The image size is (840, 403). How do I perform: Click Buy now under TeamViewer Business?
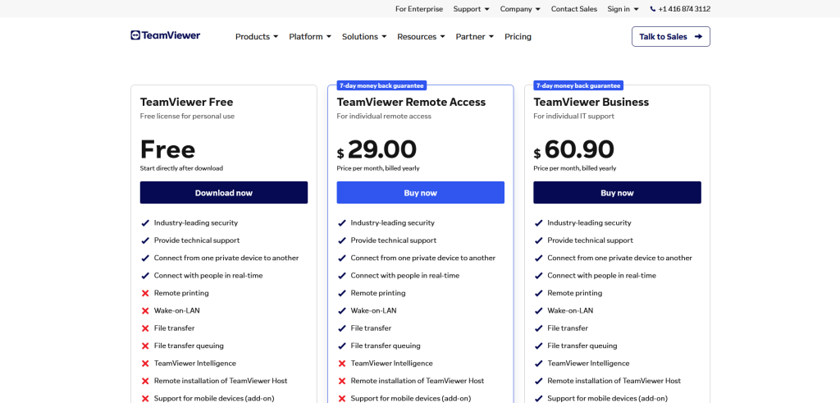[x=617, y=192]
